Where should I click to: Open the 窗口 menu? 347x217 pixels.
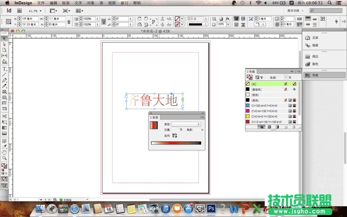pos(124,3)
